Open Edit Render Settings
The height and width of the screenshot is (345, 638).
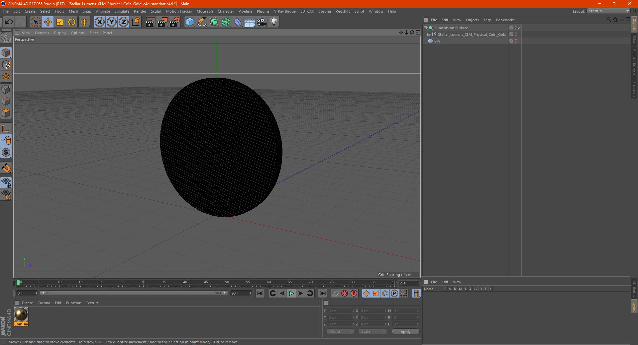tap(175, 22)
